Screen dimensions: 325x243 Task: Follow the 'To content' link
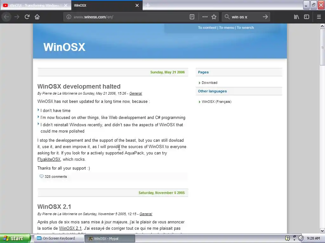coord(207,28)
